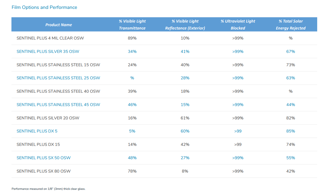Select the % Total Solar Energy Rejected header
This screenshot has width=325, height=194.
click(290, 24)
